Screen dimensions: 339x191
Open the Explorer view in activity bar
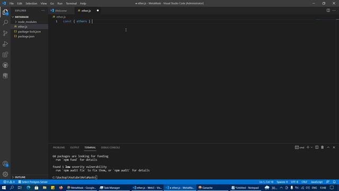[x=5, y=12]
